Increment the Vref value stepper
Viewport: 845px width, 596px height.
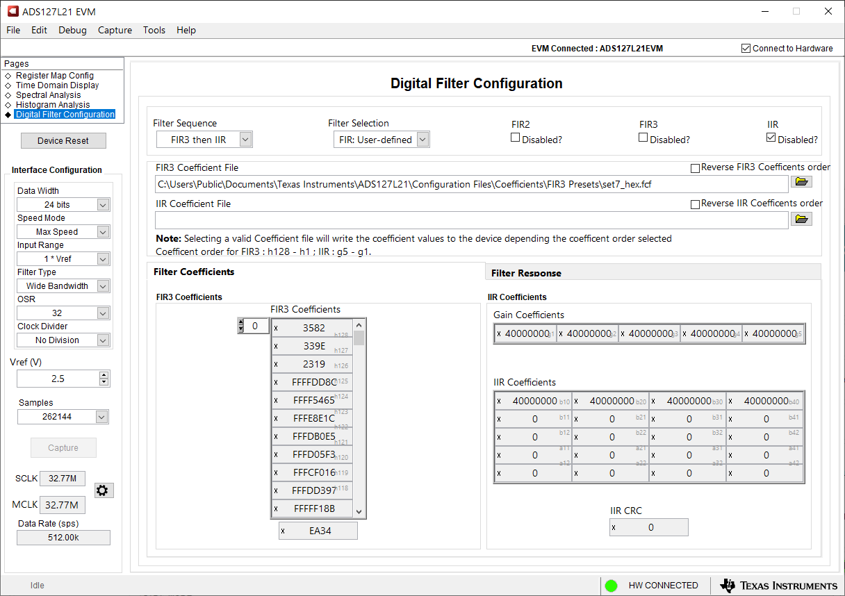104,374
